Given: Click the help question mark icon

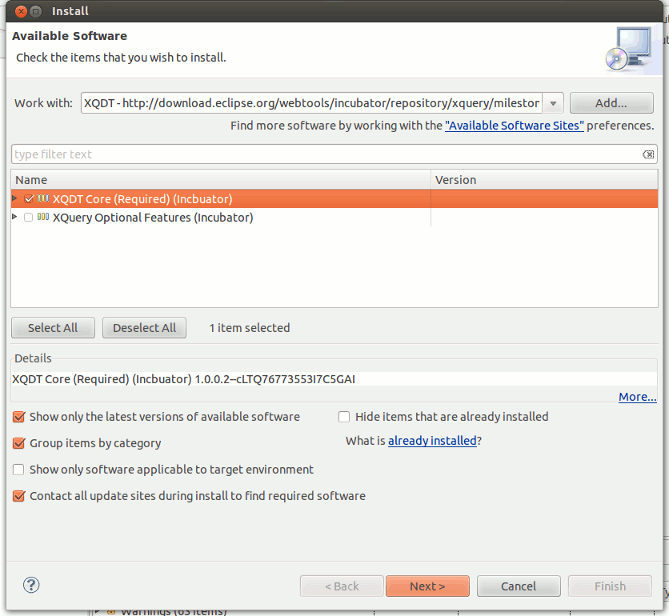Looking at the screenshot, I should point(31,585).
